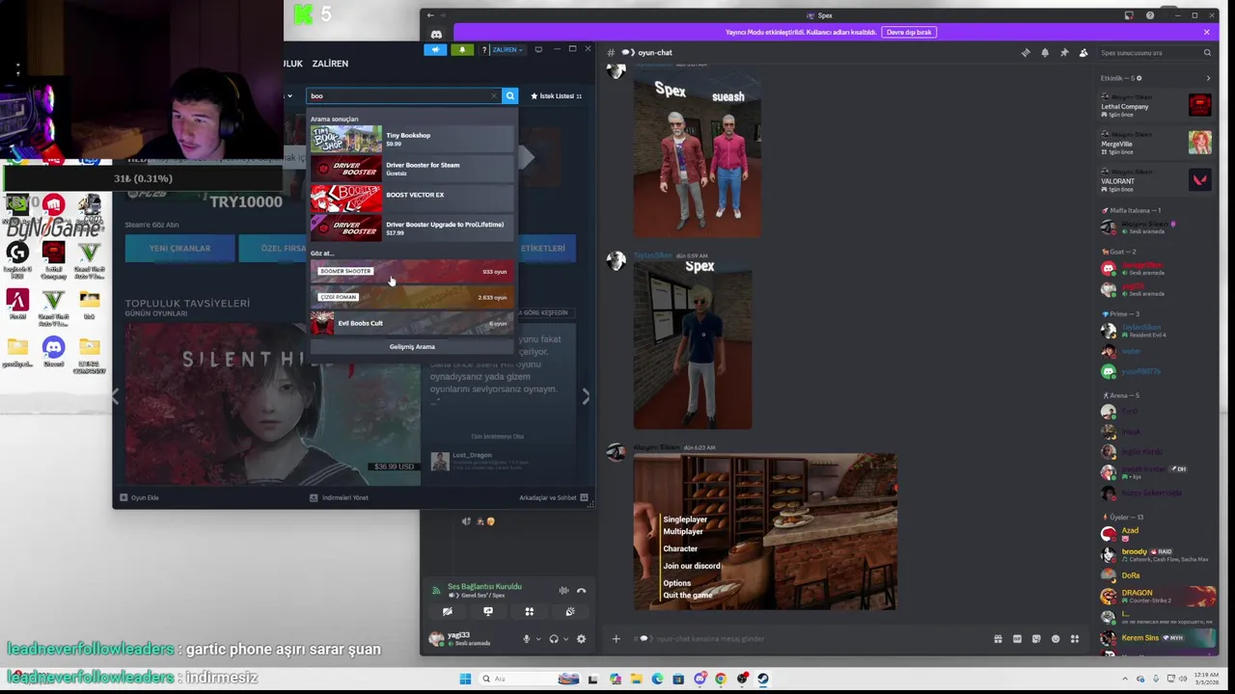Click the Steam search magnifier button
The width and height of the screenshot is (1235, 694).
point(510,95)
